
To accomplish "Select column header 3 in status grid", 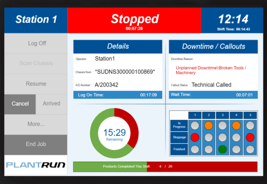I will [223, 115].
